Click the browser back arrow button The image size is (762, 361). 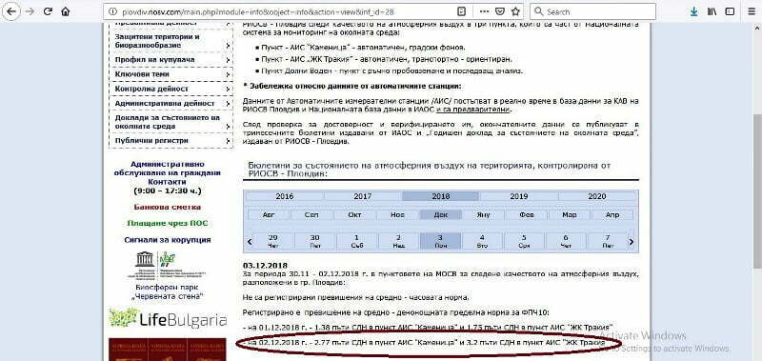pos(11,11)
